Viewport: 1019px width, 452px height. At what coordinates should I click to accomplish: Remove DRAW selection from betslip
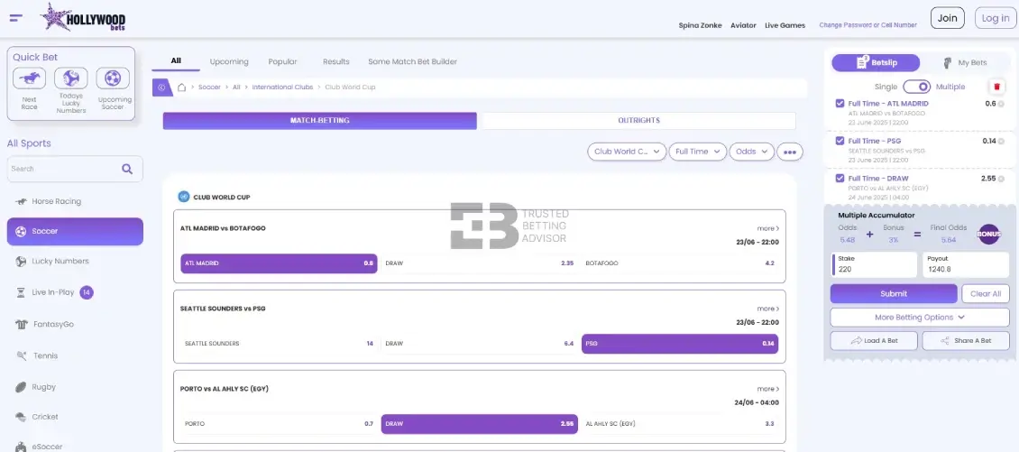click(1001, 179)
